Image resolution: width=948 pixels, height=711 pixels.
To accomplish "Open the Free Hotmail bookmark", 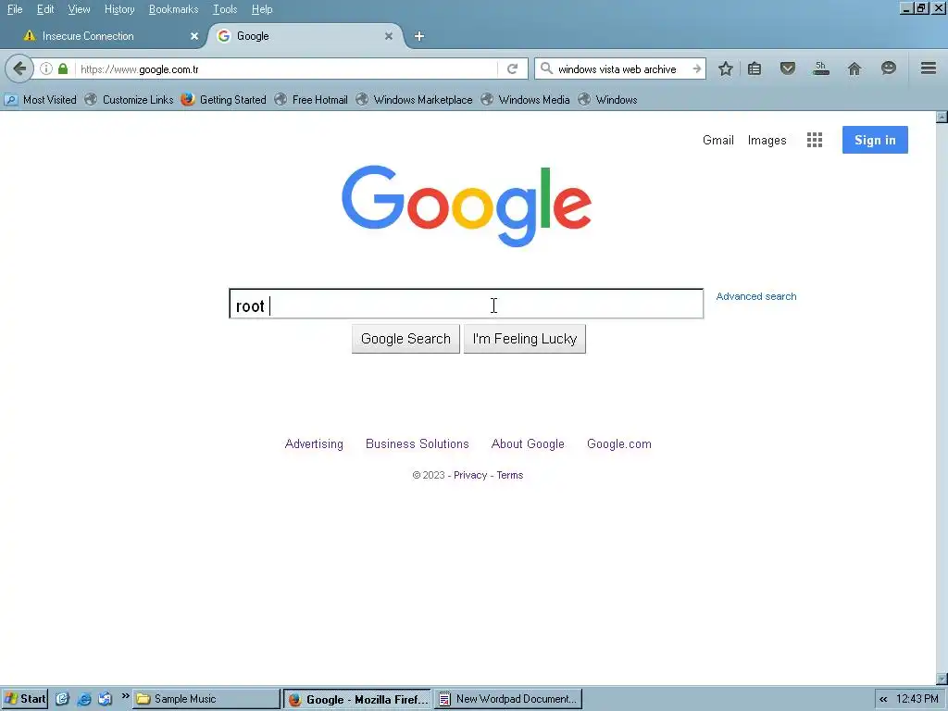I will [x=311, y=100].
